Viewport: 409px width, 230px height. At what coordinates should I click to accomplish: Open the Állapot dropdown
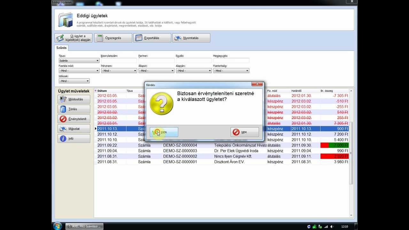click(x=156, y=71)
